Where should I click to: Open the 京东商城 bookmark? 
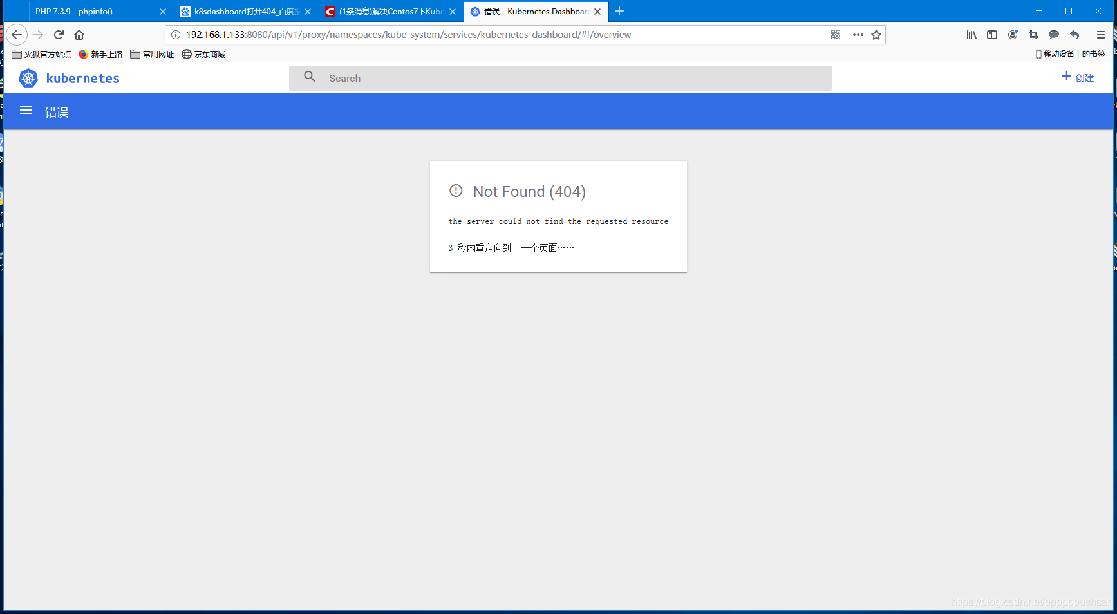click(203, 54)
